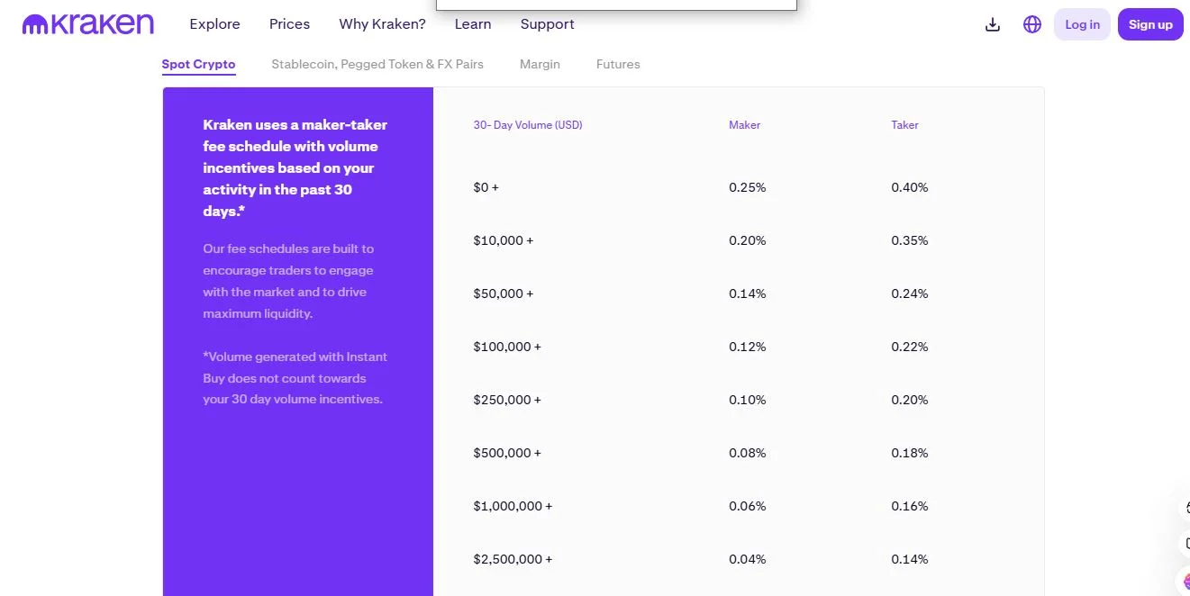Switch to the Margin tab
The height and width of the screenshot is (596, 1190).
point(539,64)
